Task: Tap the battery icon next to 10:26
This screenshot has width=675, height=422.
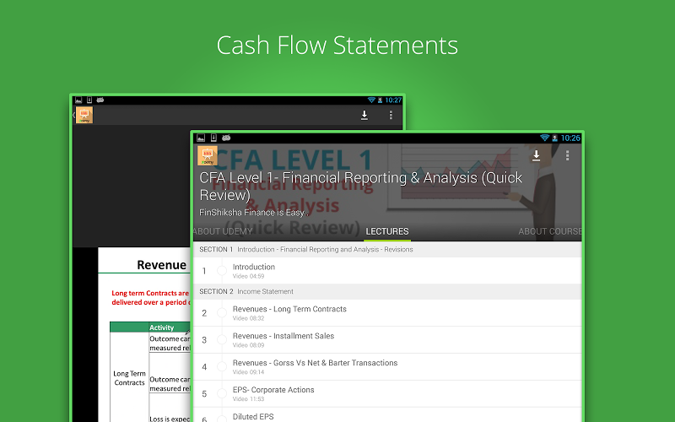Action: tap(555, 138)
